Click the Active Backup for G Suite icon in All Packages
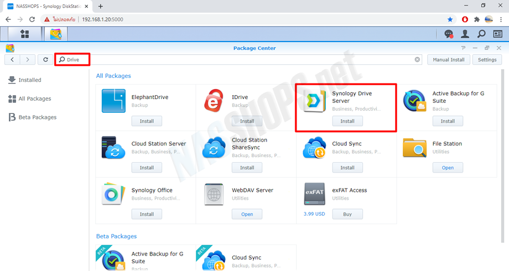Image resolution: width=509 pixels, height=271 pixels. (x=414, y=101)
